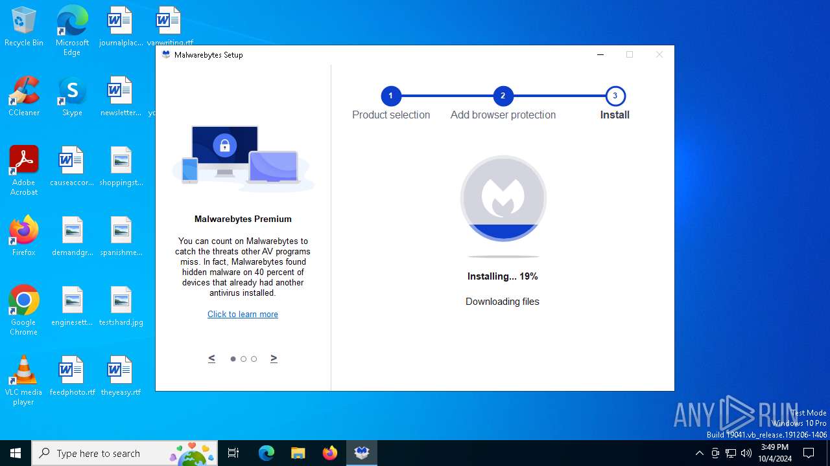Select the spanishme image file

coord(121,237)
